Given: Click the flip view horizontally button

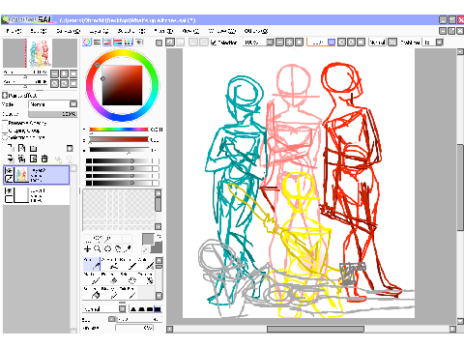Looking at the screenshot, I should [x=391, y=43].
